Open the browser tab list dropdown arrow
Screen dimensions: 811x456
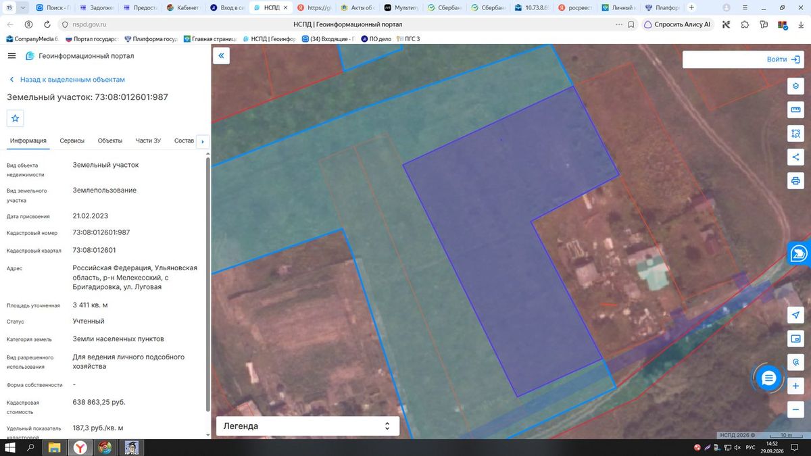[x=24, y=7]
